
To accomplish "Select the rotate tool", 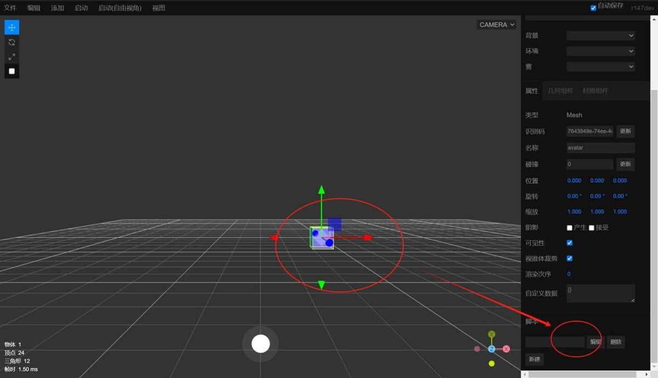I will [12, 42].
